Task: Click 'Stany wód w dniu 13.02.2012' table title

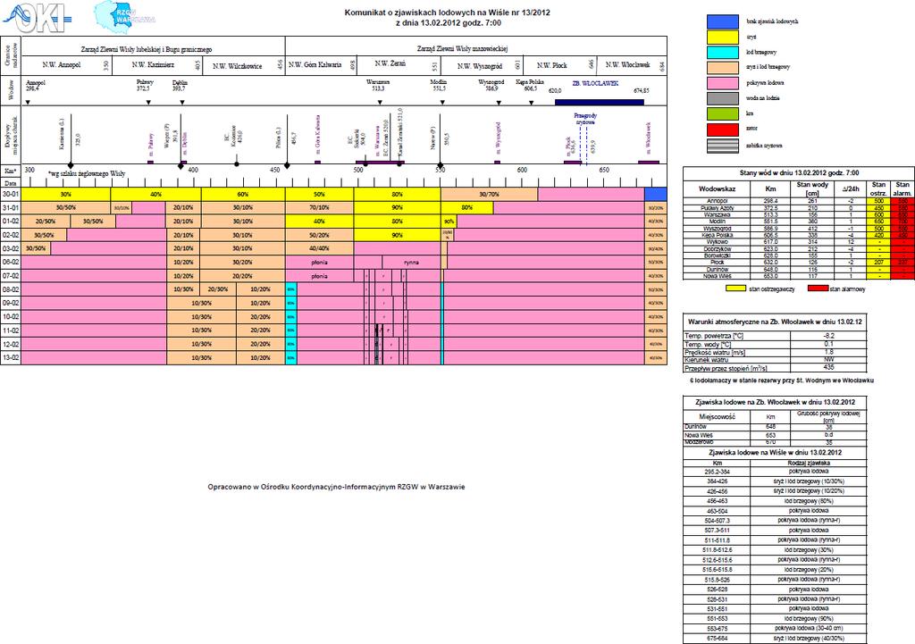Action: [800, 173]
